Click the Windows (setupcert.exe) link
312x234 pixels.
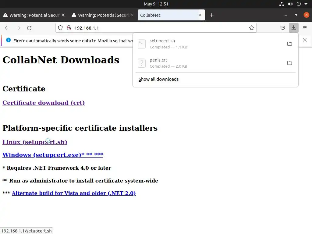(x=53, y=155)
